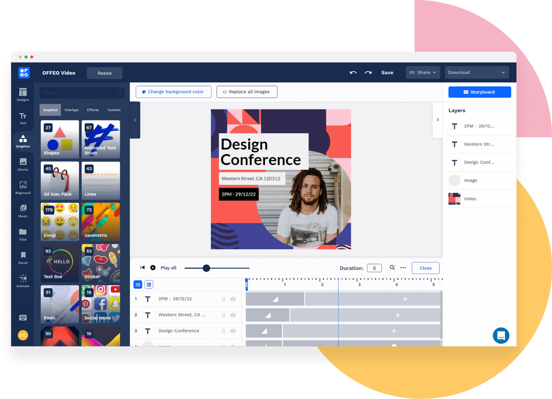The width and height of the screenshot is (552, 399).
Task: Open the timeline three-dots menu
Action: click(x=403, y=267)
